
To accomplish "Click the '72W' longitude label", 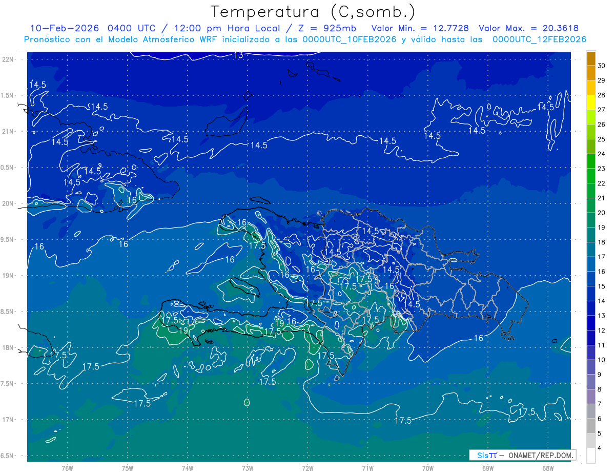I will point(307,468).
